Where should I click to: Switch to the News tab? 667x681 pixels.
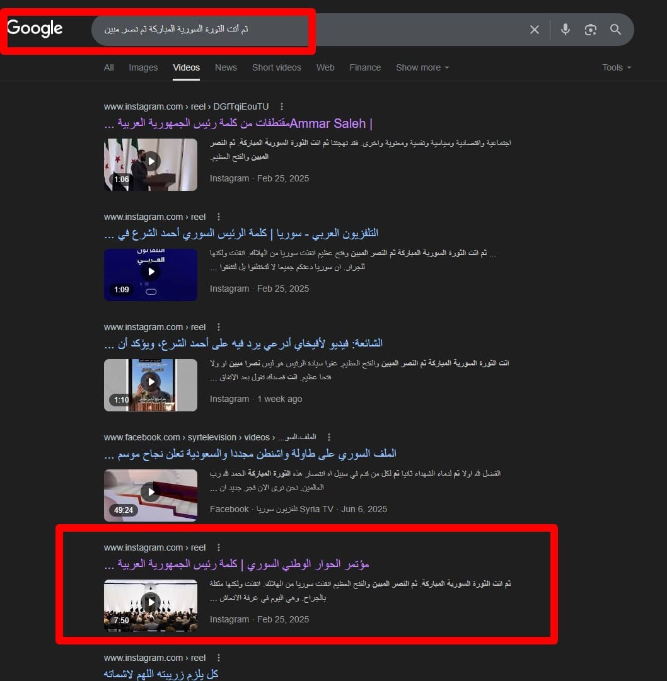(x=226, y=68)
